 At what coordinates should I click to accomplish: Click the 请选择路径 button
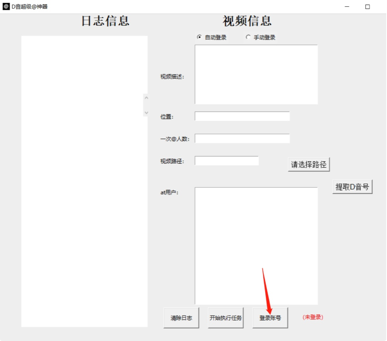(309, 164)
